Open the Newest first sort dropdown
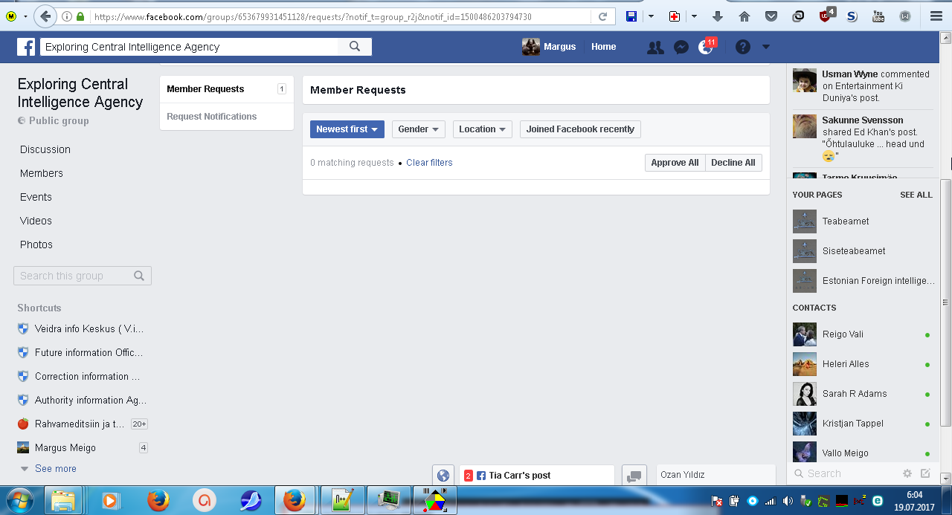The height and width of the screenshot is (515, 952). coord(347,129)
